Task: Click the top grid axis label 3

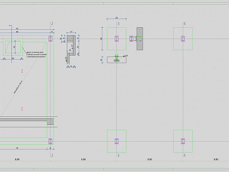Action: pyautogui.click(x=118, y=24)
